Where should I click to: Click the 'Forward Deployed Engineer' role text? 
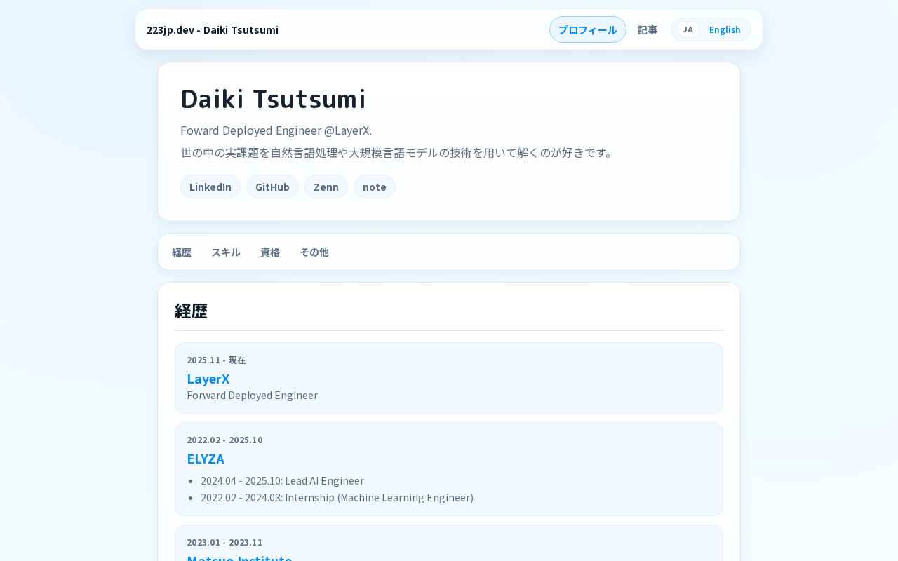(x=252, y=395)
